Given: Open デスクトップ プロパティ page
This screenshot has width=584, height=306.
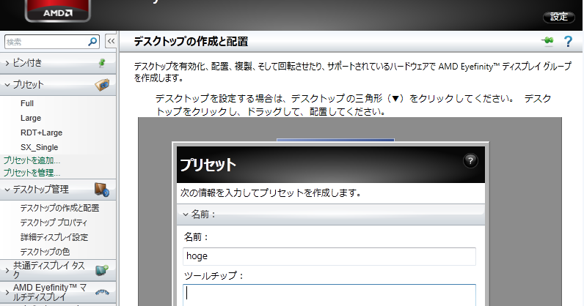Looking at the screenshot, I should click(54, 223).
